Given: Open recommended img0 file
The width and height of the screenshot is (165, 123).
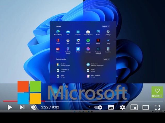Looking at the screenshot, I should (x=61, y=76).
